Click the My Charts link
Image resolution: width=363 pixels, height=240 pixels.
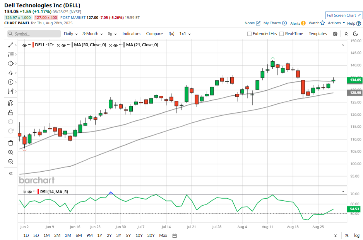click(x=272, y=23)
